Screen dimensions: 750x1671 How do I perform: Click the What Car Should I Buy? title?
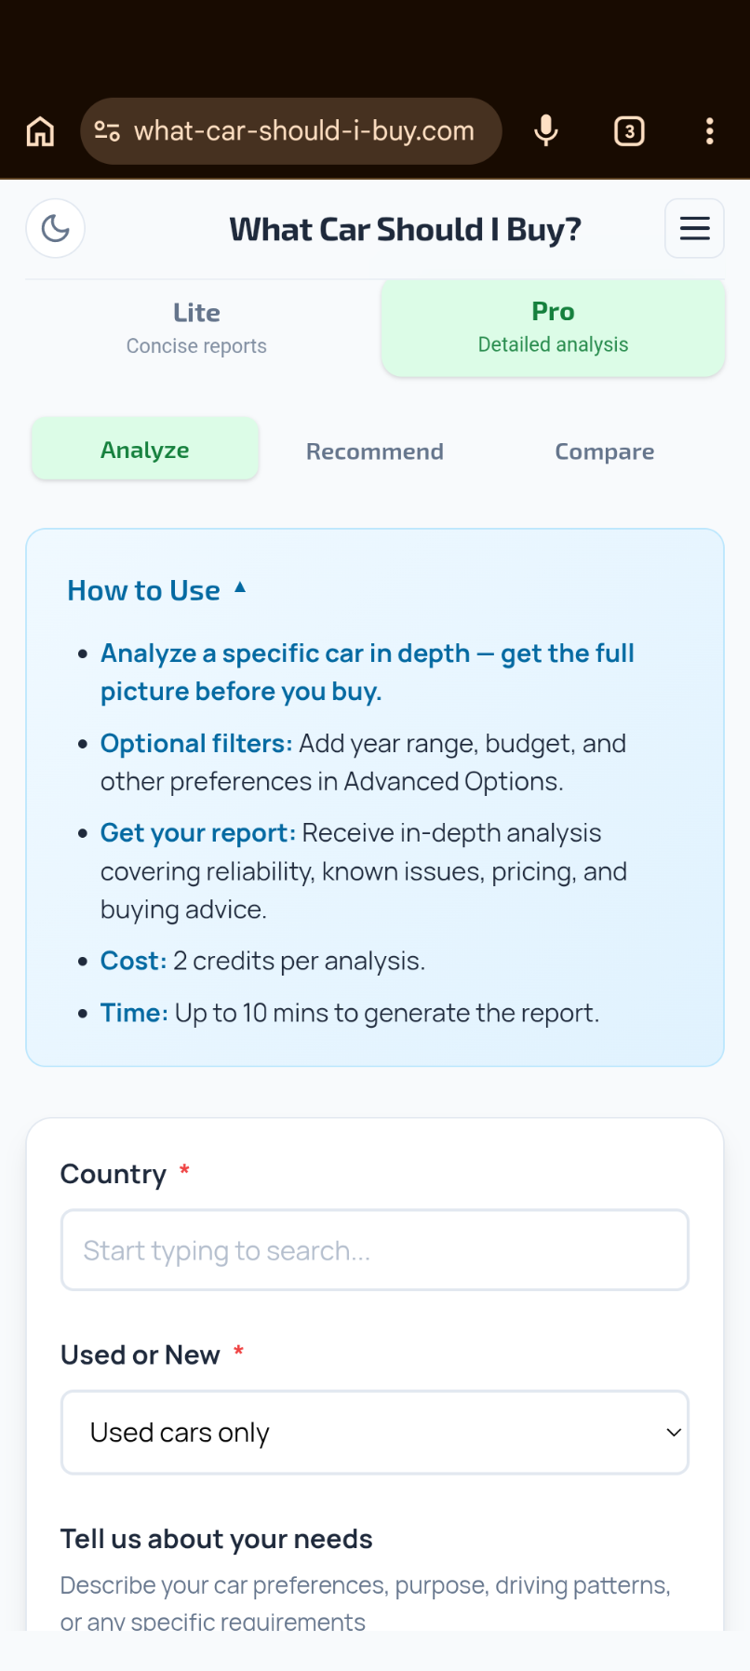[x=405, y=229]
